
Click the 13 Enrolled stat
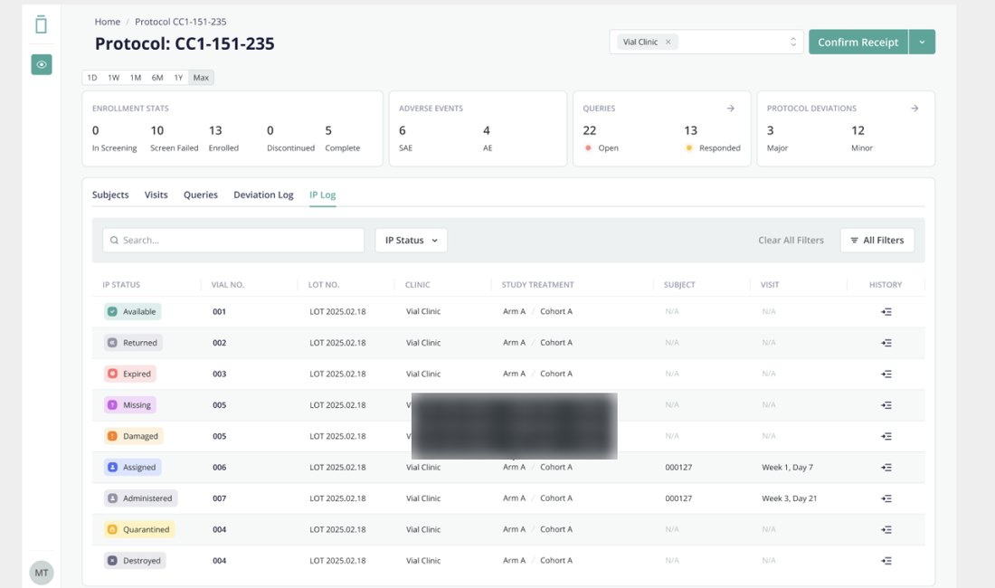point(216,130)
